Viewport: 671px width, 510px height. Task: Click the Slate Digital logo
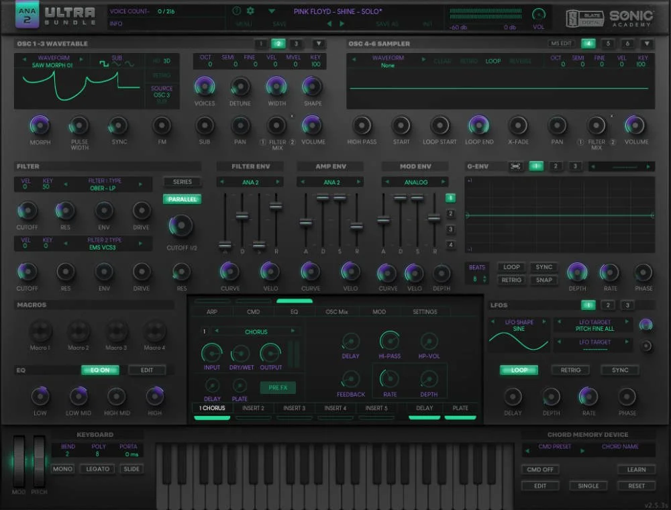584,18
